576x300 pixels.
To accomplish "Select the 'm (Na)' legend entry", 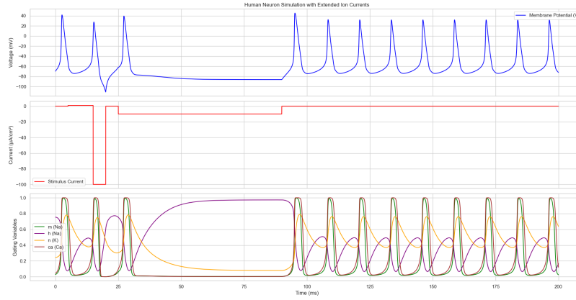I will click(x=49, y=227).
